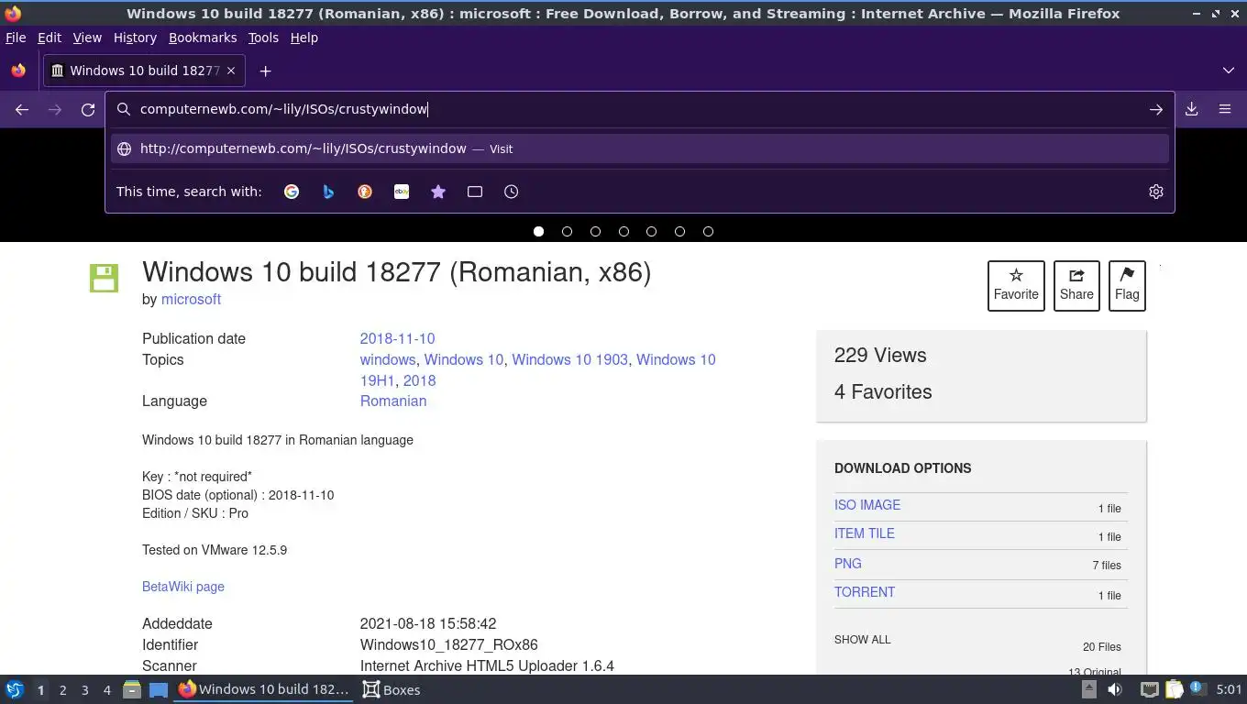This screenshot has width=1247, height=704.
Task: Search with Bing icon
Action: [x=328, y=192]
